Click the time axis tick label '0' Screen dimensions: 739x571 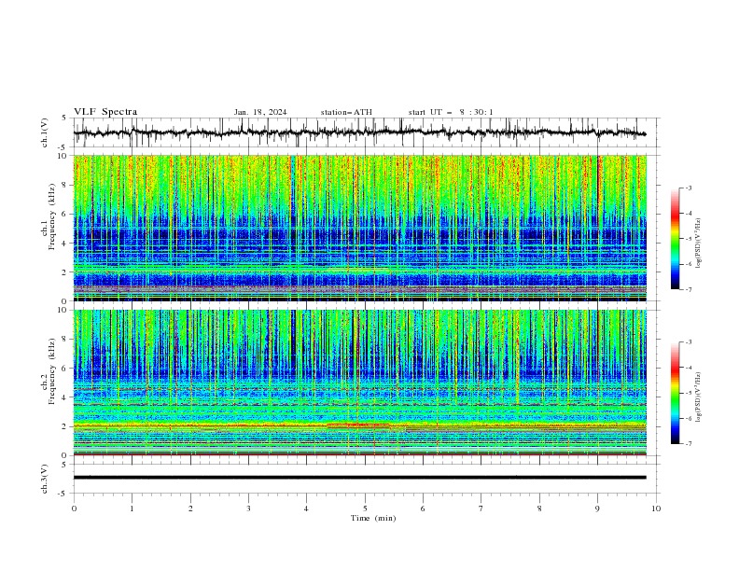[x=74, y=508]
